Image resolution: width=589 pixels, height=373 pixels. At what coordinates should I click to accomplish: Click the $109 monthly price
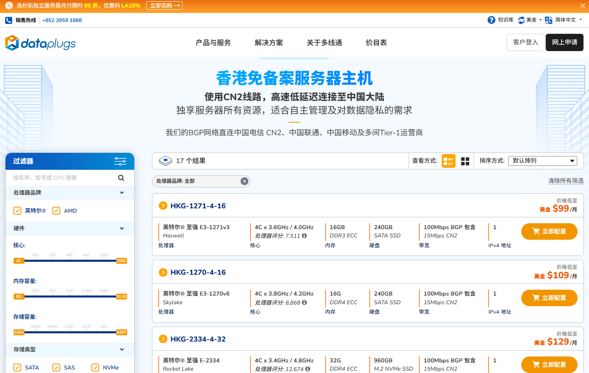(x=558, y=275)
